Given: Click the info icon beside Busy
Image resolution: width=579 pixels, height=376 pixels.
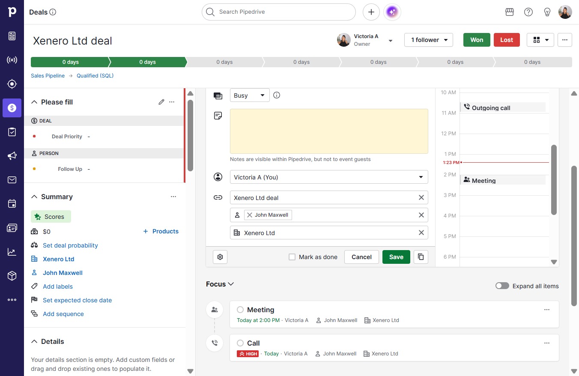Looking at the screenshot, I should point(277,95).
